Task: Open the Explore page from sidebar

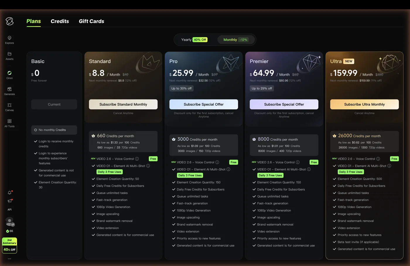Action: [x=9, y=40]
